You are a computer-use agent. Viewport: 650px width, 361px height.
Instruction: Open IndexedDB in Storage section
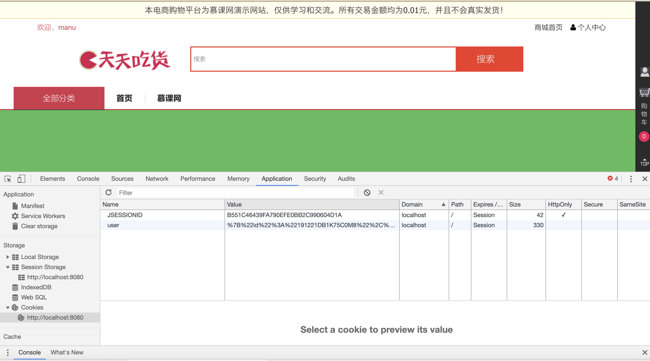36,287
